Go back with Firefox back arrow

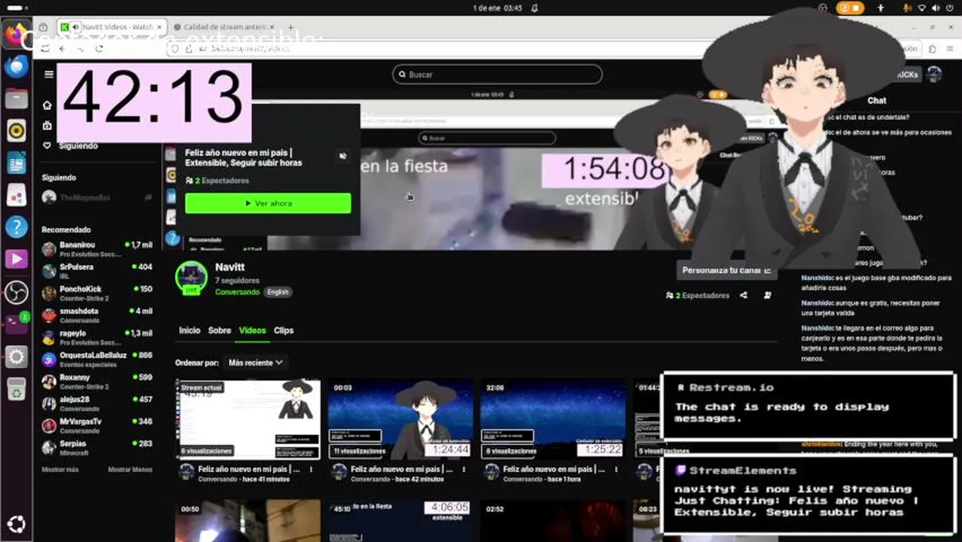62,48
